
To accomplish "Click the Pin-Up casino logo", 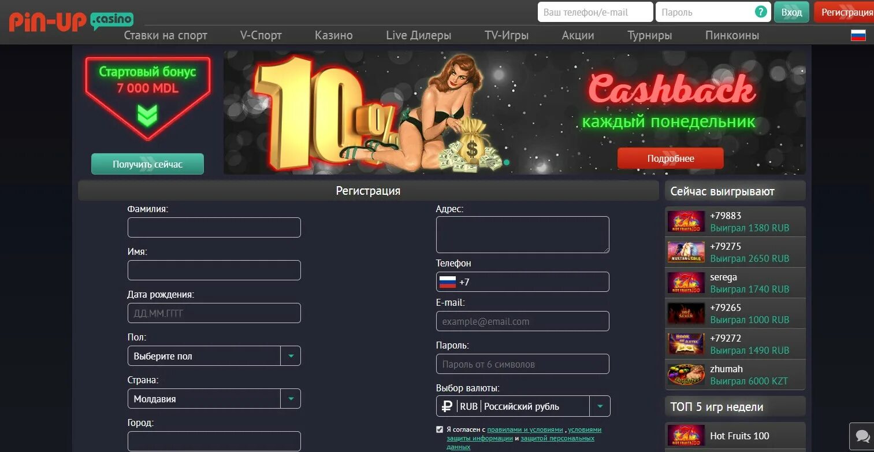I will pyautogui.click(x=71, y=21).
